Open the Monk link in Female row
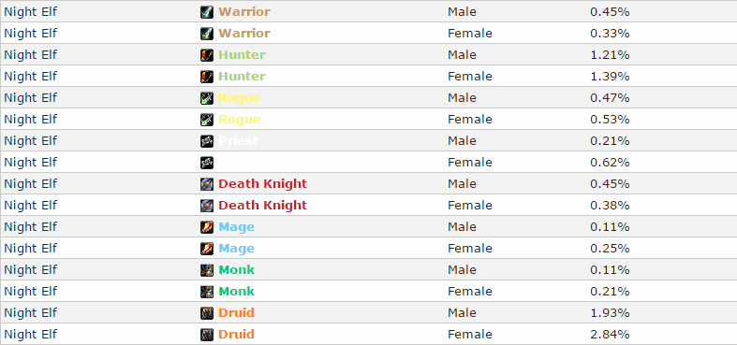Image resolution: width=737 pixels, height=345 pixels. (236, 292)
